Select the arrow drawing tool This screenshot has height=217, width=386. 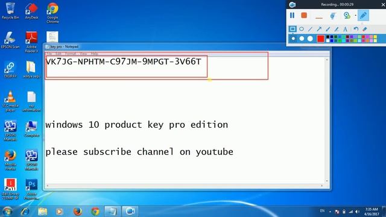pos(319,29)
